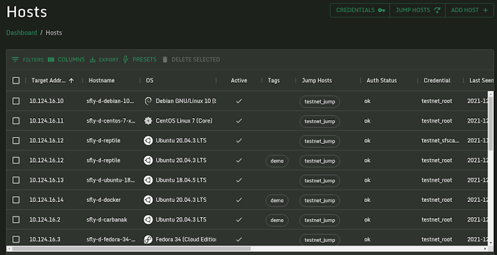Open table Filters
The image size is (497, 255).
(28, 60)
